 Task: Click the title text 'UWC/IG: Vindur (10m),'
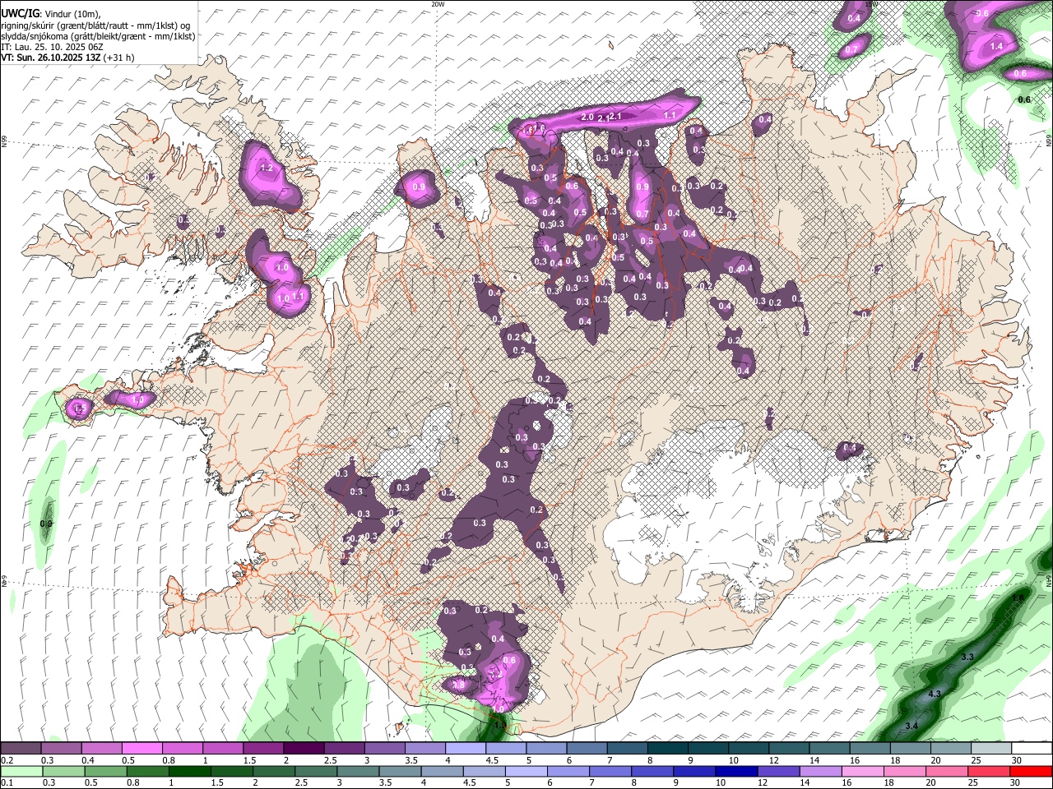pyautogui.click(x=50, y=14)
